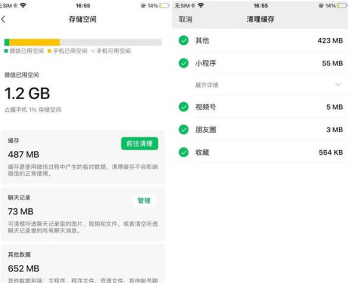Tap the 缓存 section heading
Screen dimensions: 348x283
(x=13, y=140)
